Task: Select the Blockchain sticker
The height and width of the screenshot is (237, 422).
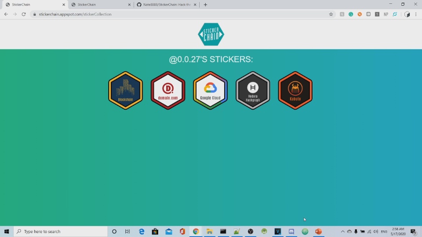Action: click(125, 90)
